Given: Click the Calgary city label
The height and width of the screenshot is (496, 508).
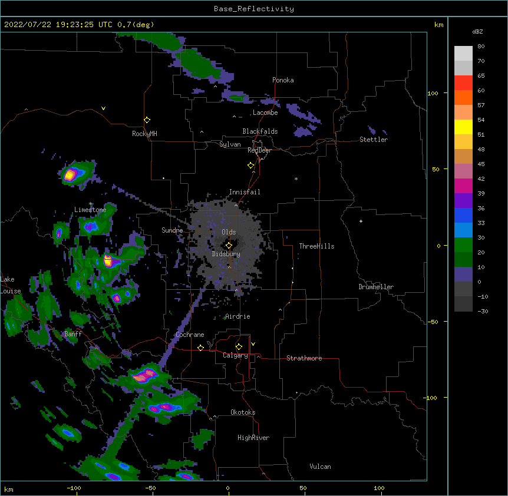Looking at the screenshot, I should click(x=235, y=355).
